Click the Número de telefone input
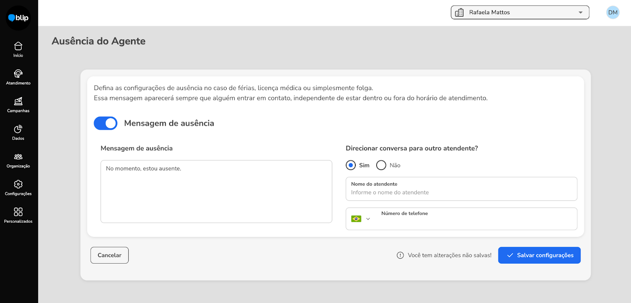Screen dimensions: 631x303 (473, 222)
